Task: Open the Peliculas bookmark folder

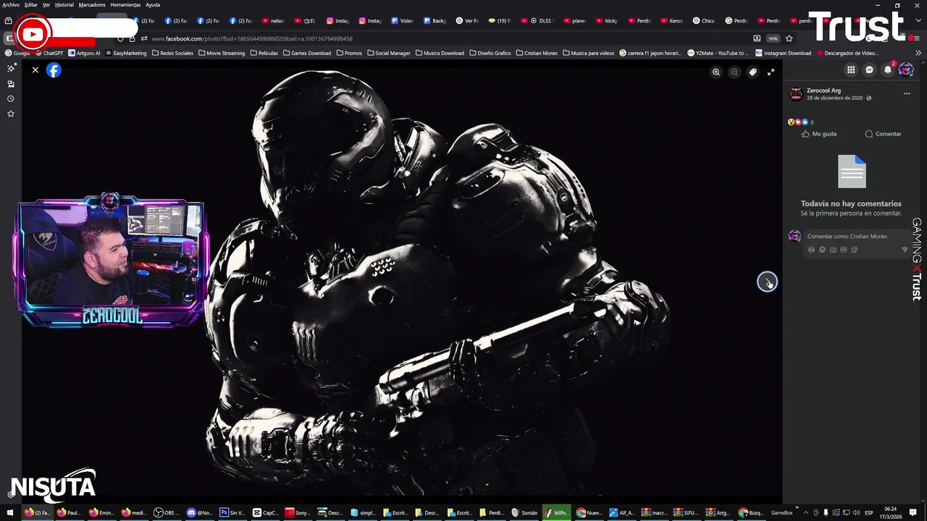Action: 264,53
